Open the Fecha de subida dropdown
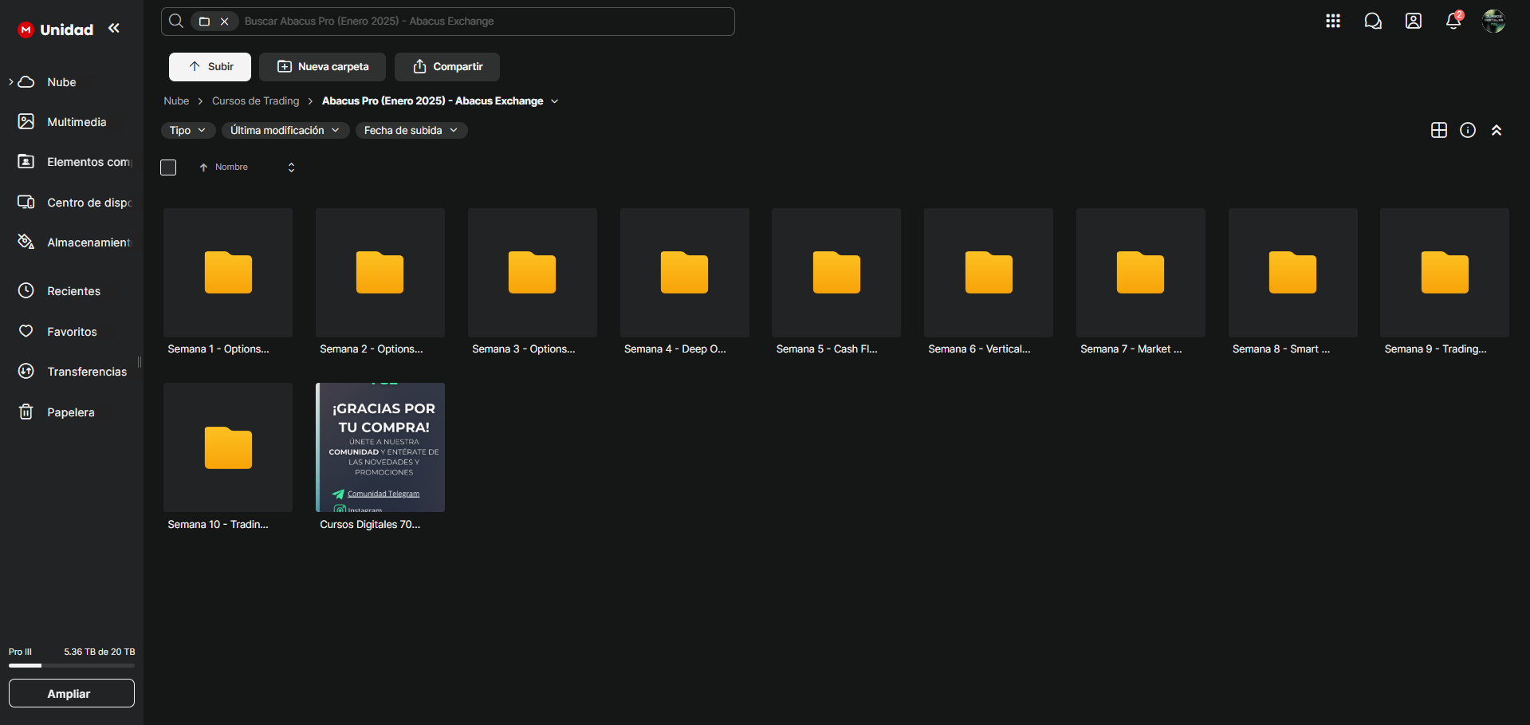 (411, 130)
